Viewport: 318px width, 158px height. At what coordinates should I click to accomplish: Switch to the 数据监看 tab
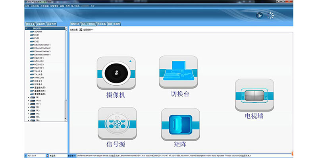[x=102, y=24]
